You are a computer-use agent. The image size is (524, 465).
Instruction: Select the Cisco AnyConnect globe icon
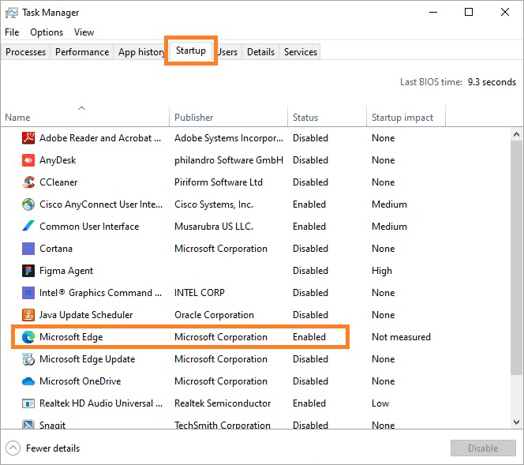click(x=28, y=204)
